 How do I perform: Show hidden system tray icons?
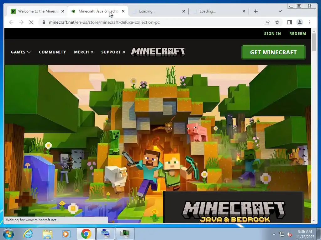tap(274, 234)
